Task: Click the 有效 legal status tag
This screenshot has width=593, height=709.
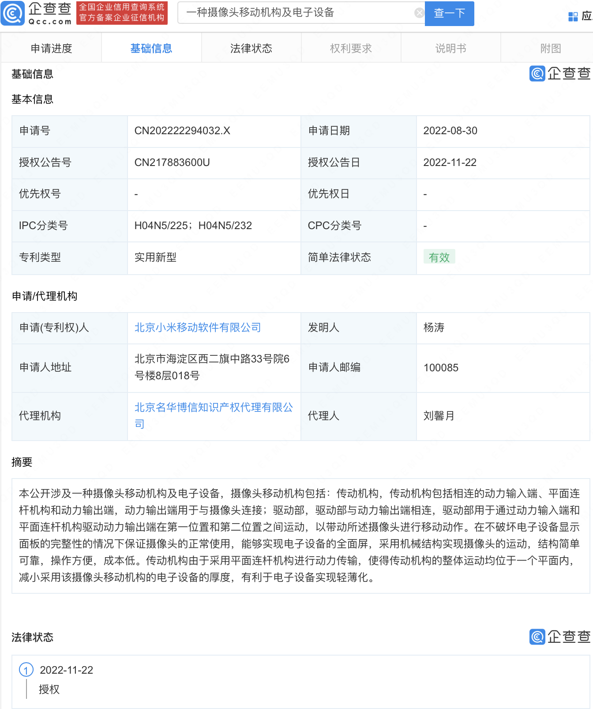Action: click(439, 257)
